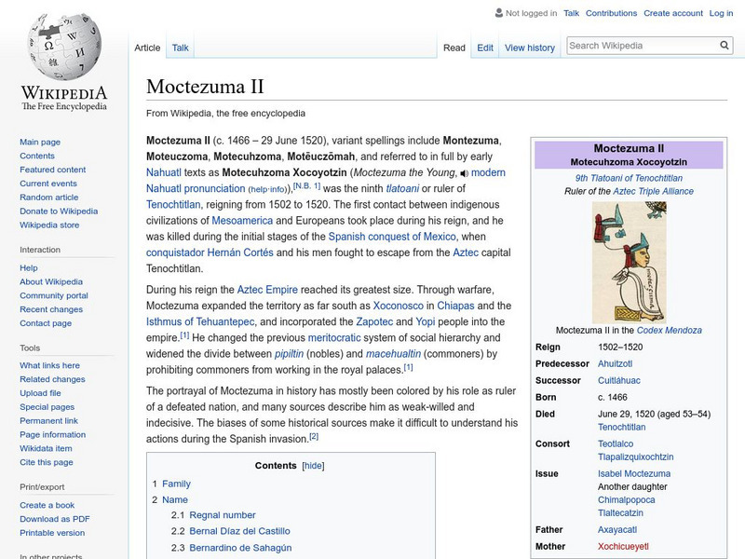Screen dimensions: 745x559
Task: Open Related changes
Action: click(x=52, y=379)
